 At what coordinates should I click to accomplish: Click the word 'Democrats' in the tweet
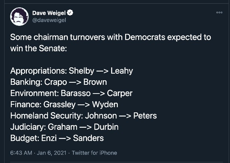click(145, 37)
